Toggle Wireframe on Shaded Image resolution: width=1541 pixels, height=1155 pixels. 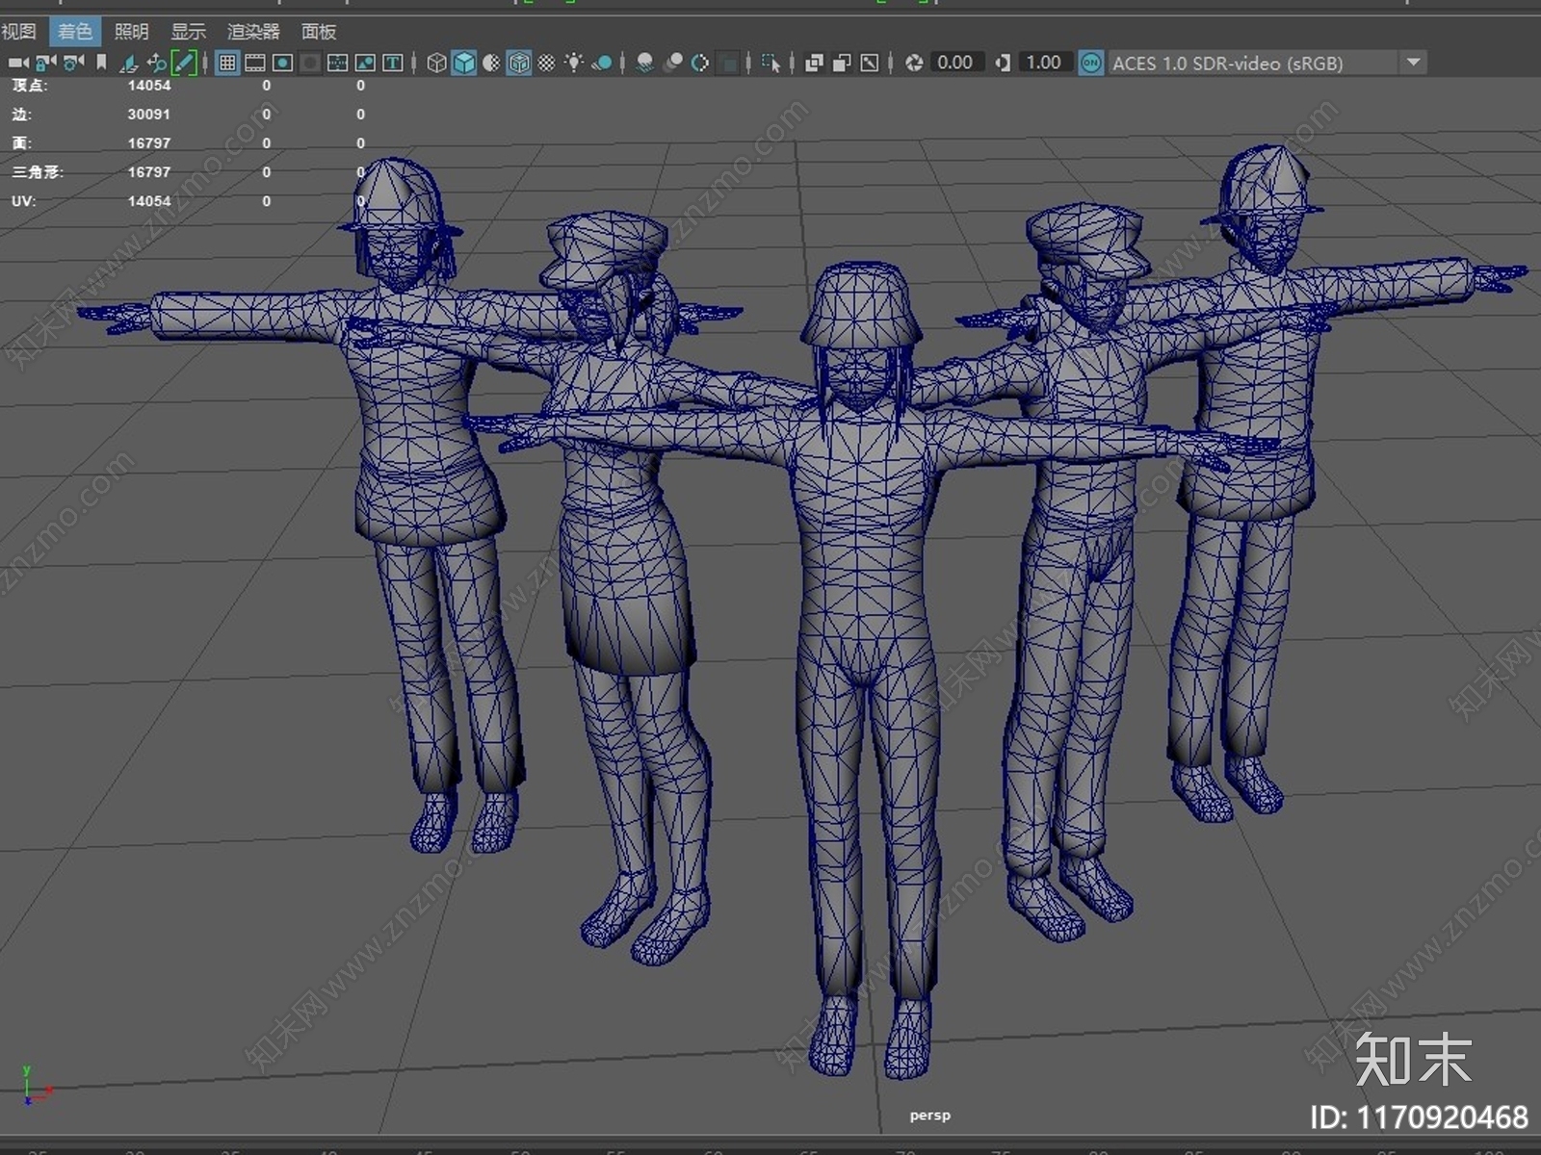click(x=519, y=63)
